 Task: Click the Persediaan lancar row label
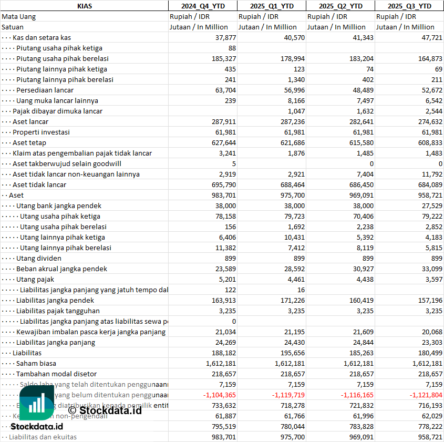[45, 90]
